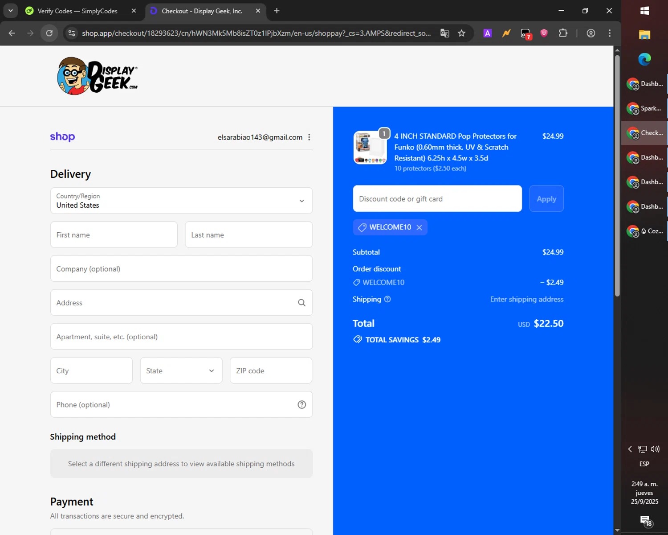Open the Chrome profile icon
The height and width of the screenshot is (535, 668).
click(x=591, y=33)
